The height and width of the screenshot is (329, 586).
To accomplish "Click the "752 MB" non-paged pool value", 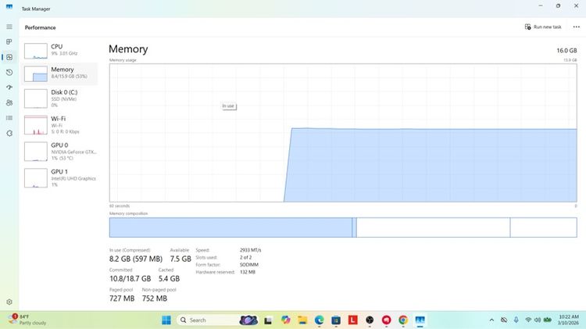I will 155,299.
